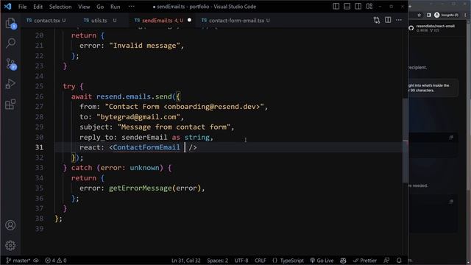
Task: Open the Selection menu
Action: point(60,7)
